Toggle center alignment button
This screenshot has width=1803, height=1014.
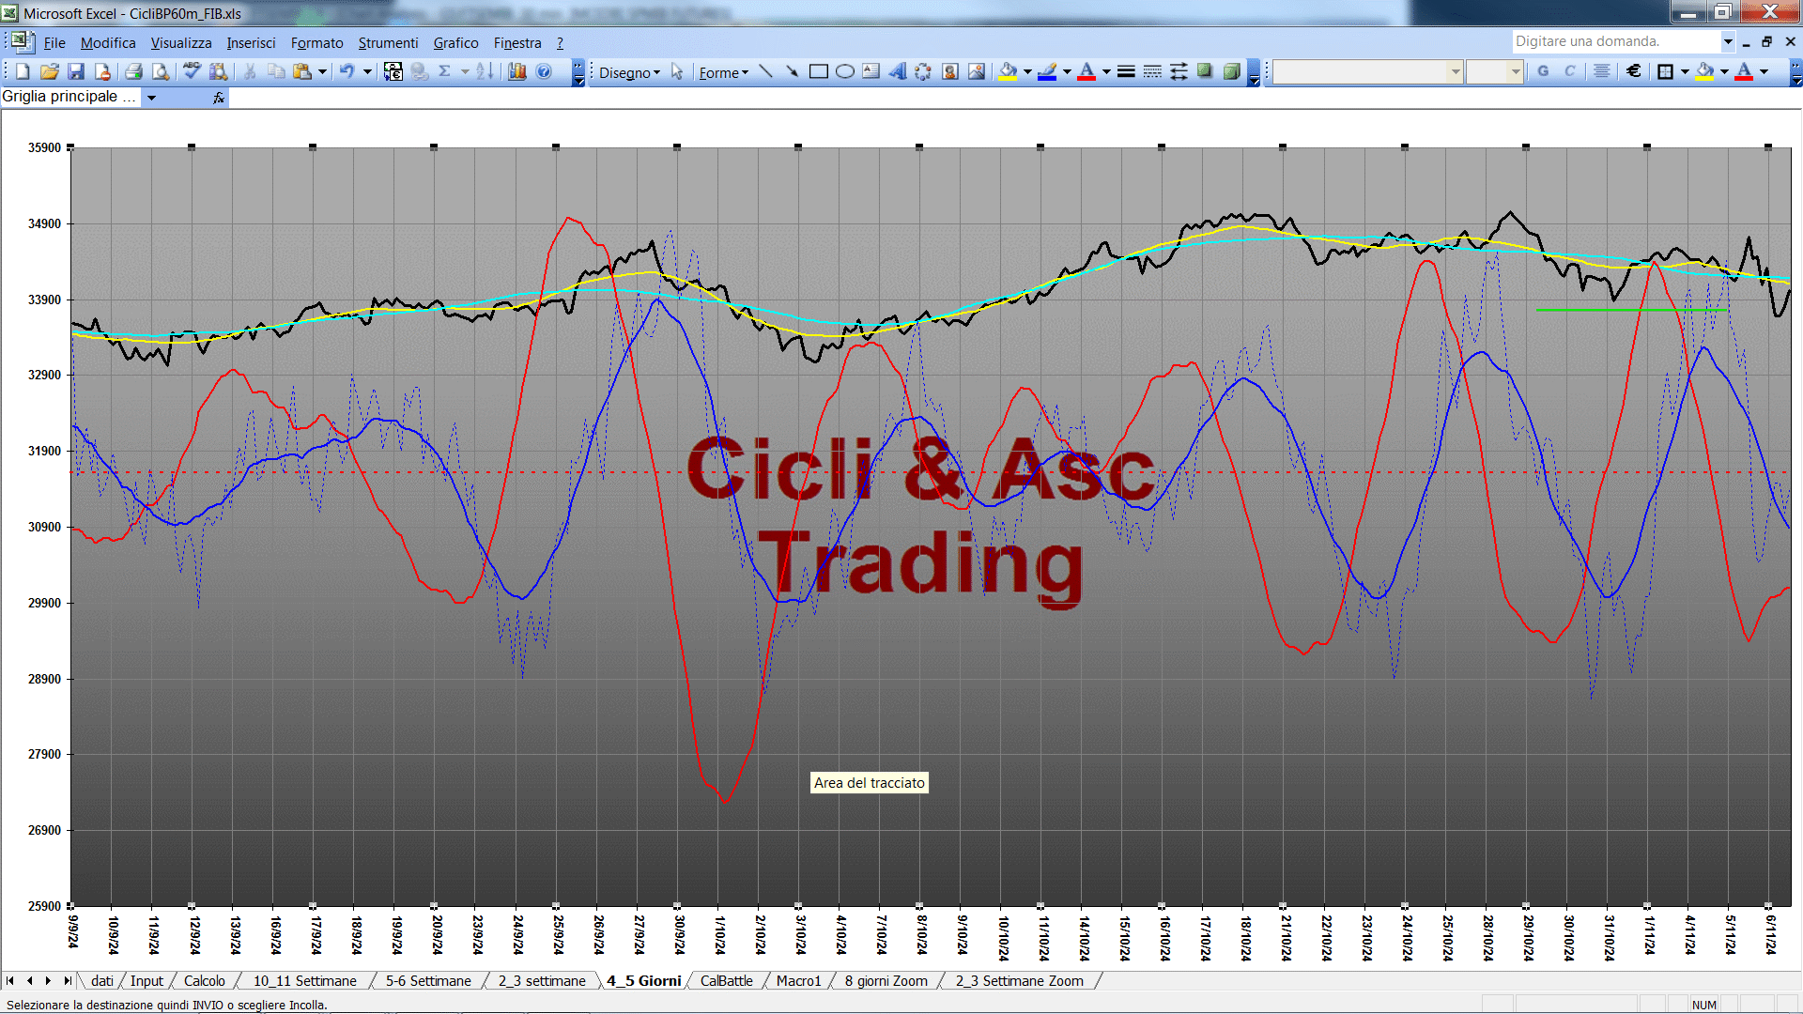pos(1602,71)
